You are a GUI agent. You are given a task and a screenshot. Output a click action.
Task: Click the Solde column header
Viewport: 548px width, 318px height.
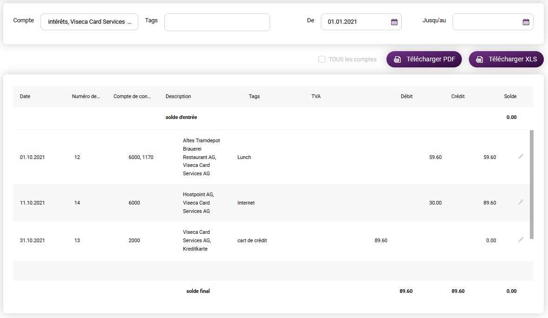click(x=510, y=96)
